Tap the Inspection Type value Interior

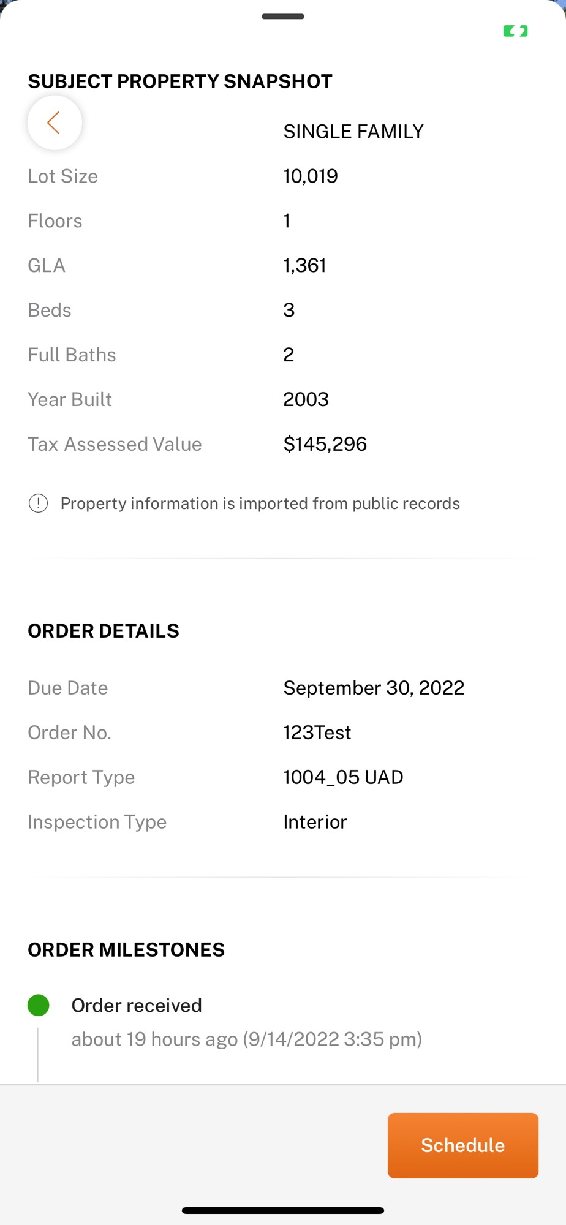(x=315, y=822)
